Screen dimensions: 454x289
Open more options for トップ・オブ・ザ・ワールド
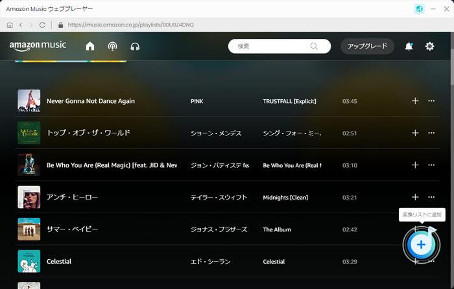[x=431, y=133]
